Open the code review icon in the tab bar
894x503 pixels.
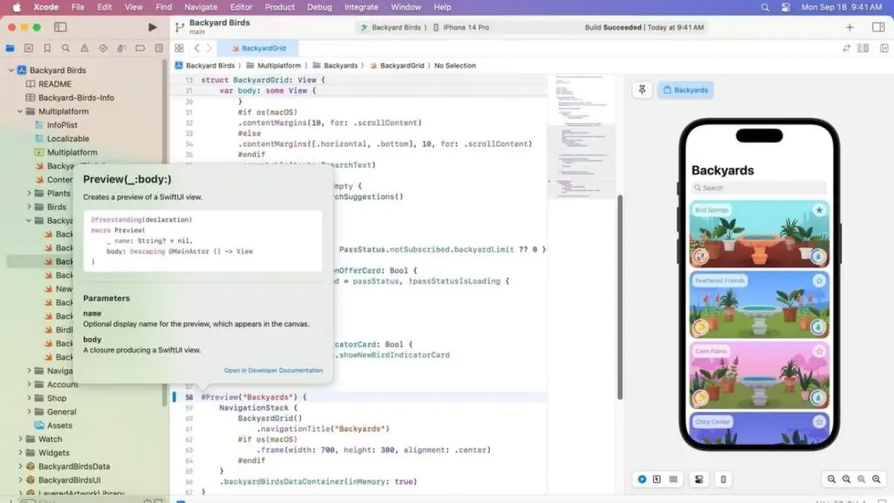tap(179, 48)
